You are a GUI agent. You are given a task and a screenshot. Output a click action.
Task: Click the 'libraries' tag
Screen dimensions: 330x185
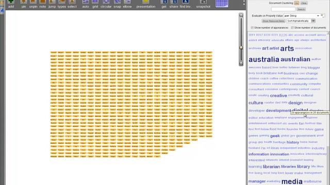(288, 166)
